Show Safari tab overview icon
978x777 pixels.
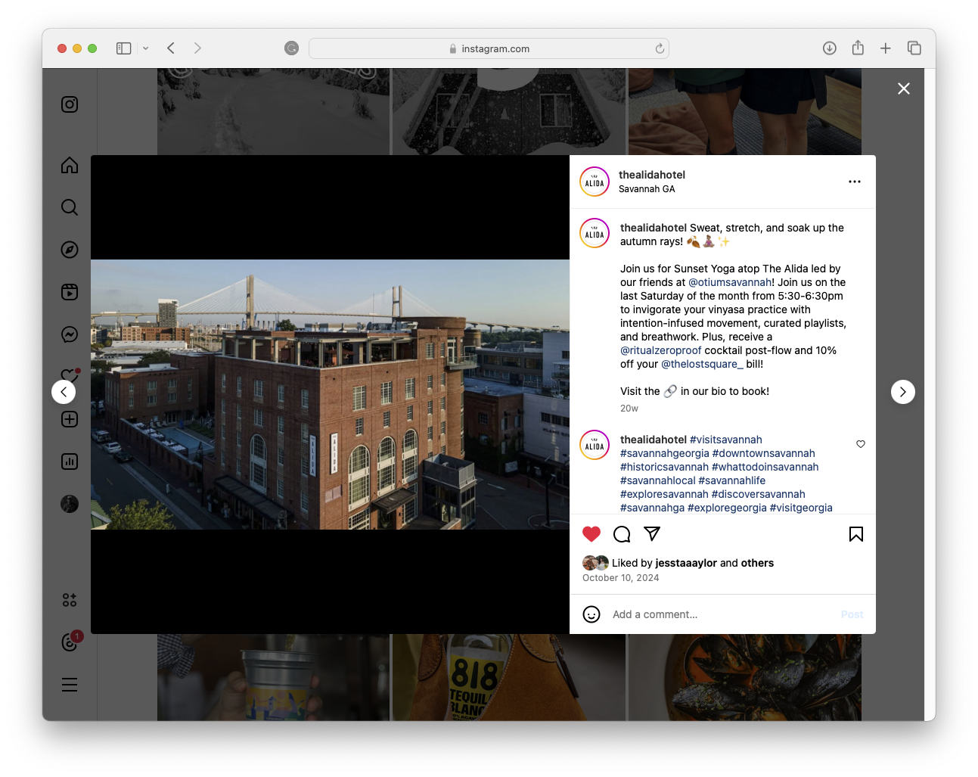pyautogui.click(x=914, y=48)
